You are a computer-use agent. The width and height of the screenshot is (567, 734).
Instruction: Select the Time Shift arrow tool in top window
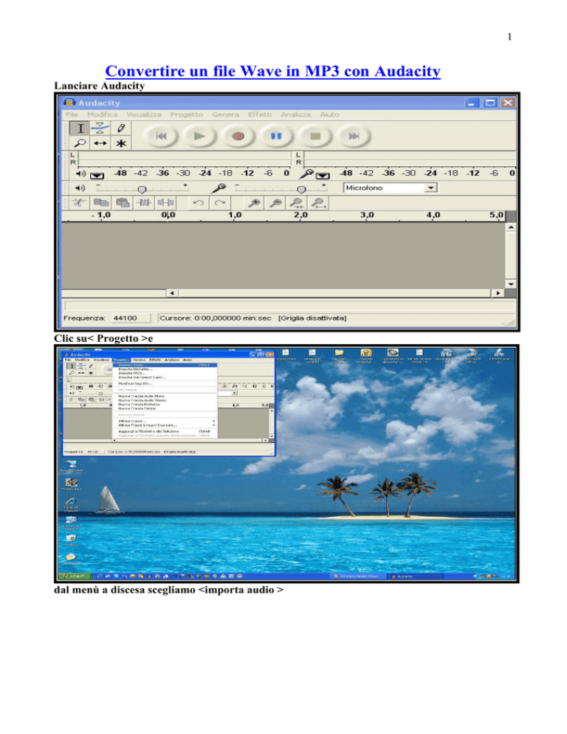click(100, 143)
